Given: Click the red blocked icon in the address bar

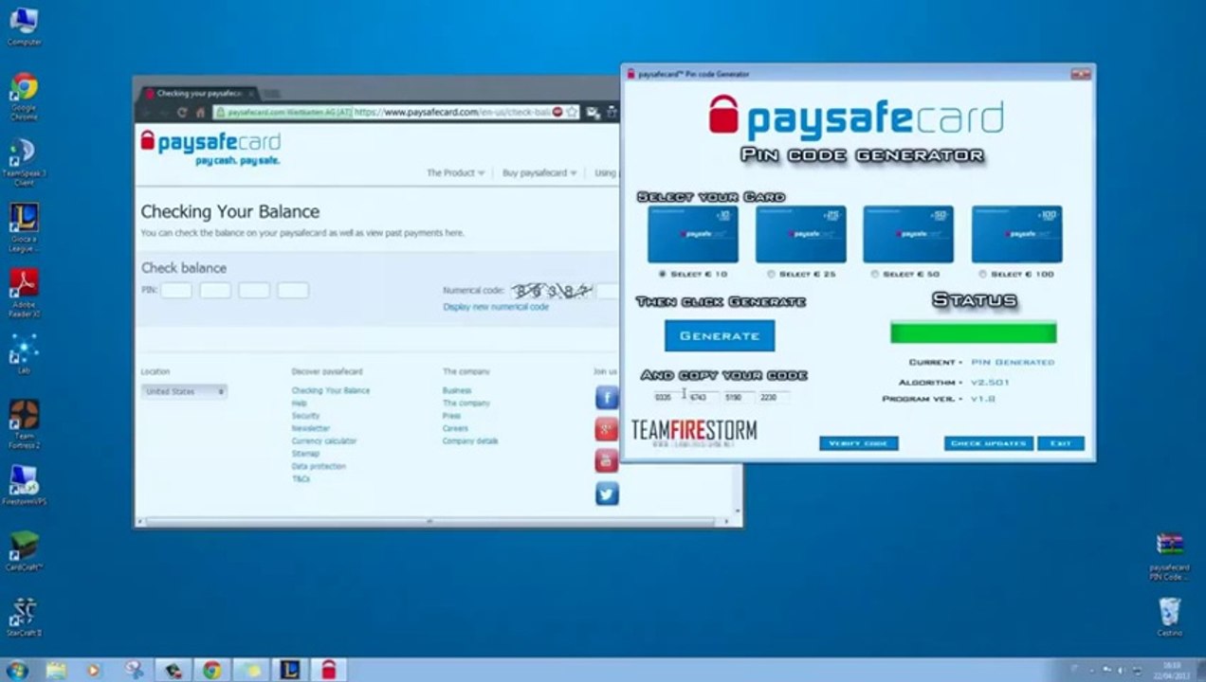Looking at the screenshot, I should click(557, 112).
